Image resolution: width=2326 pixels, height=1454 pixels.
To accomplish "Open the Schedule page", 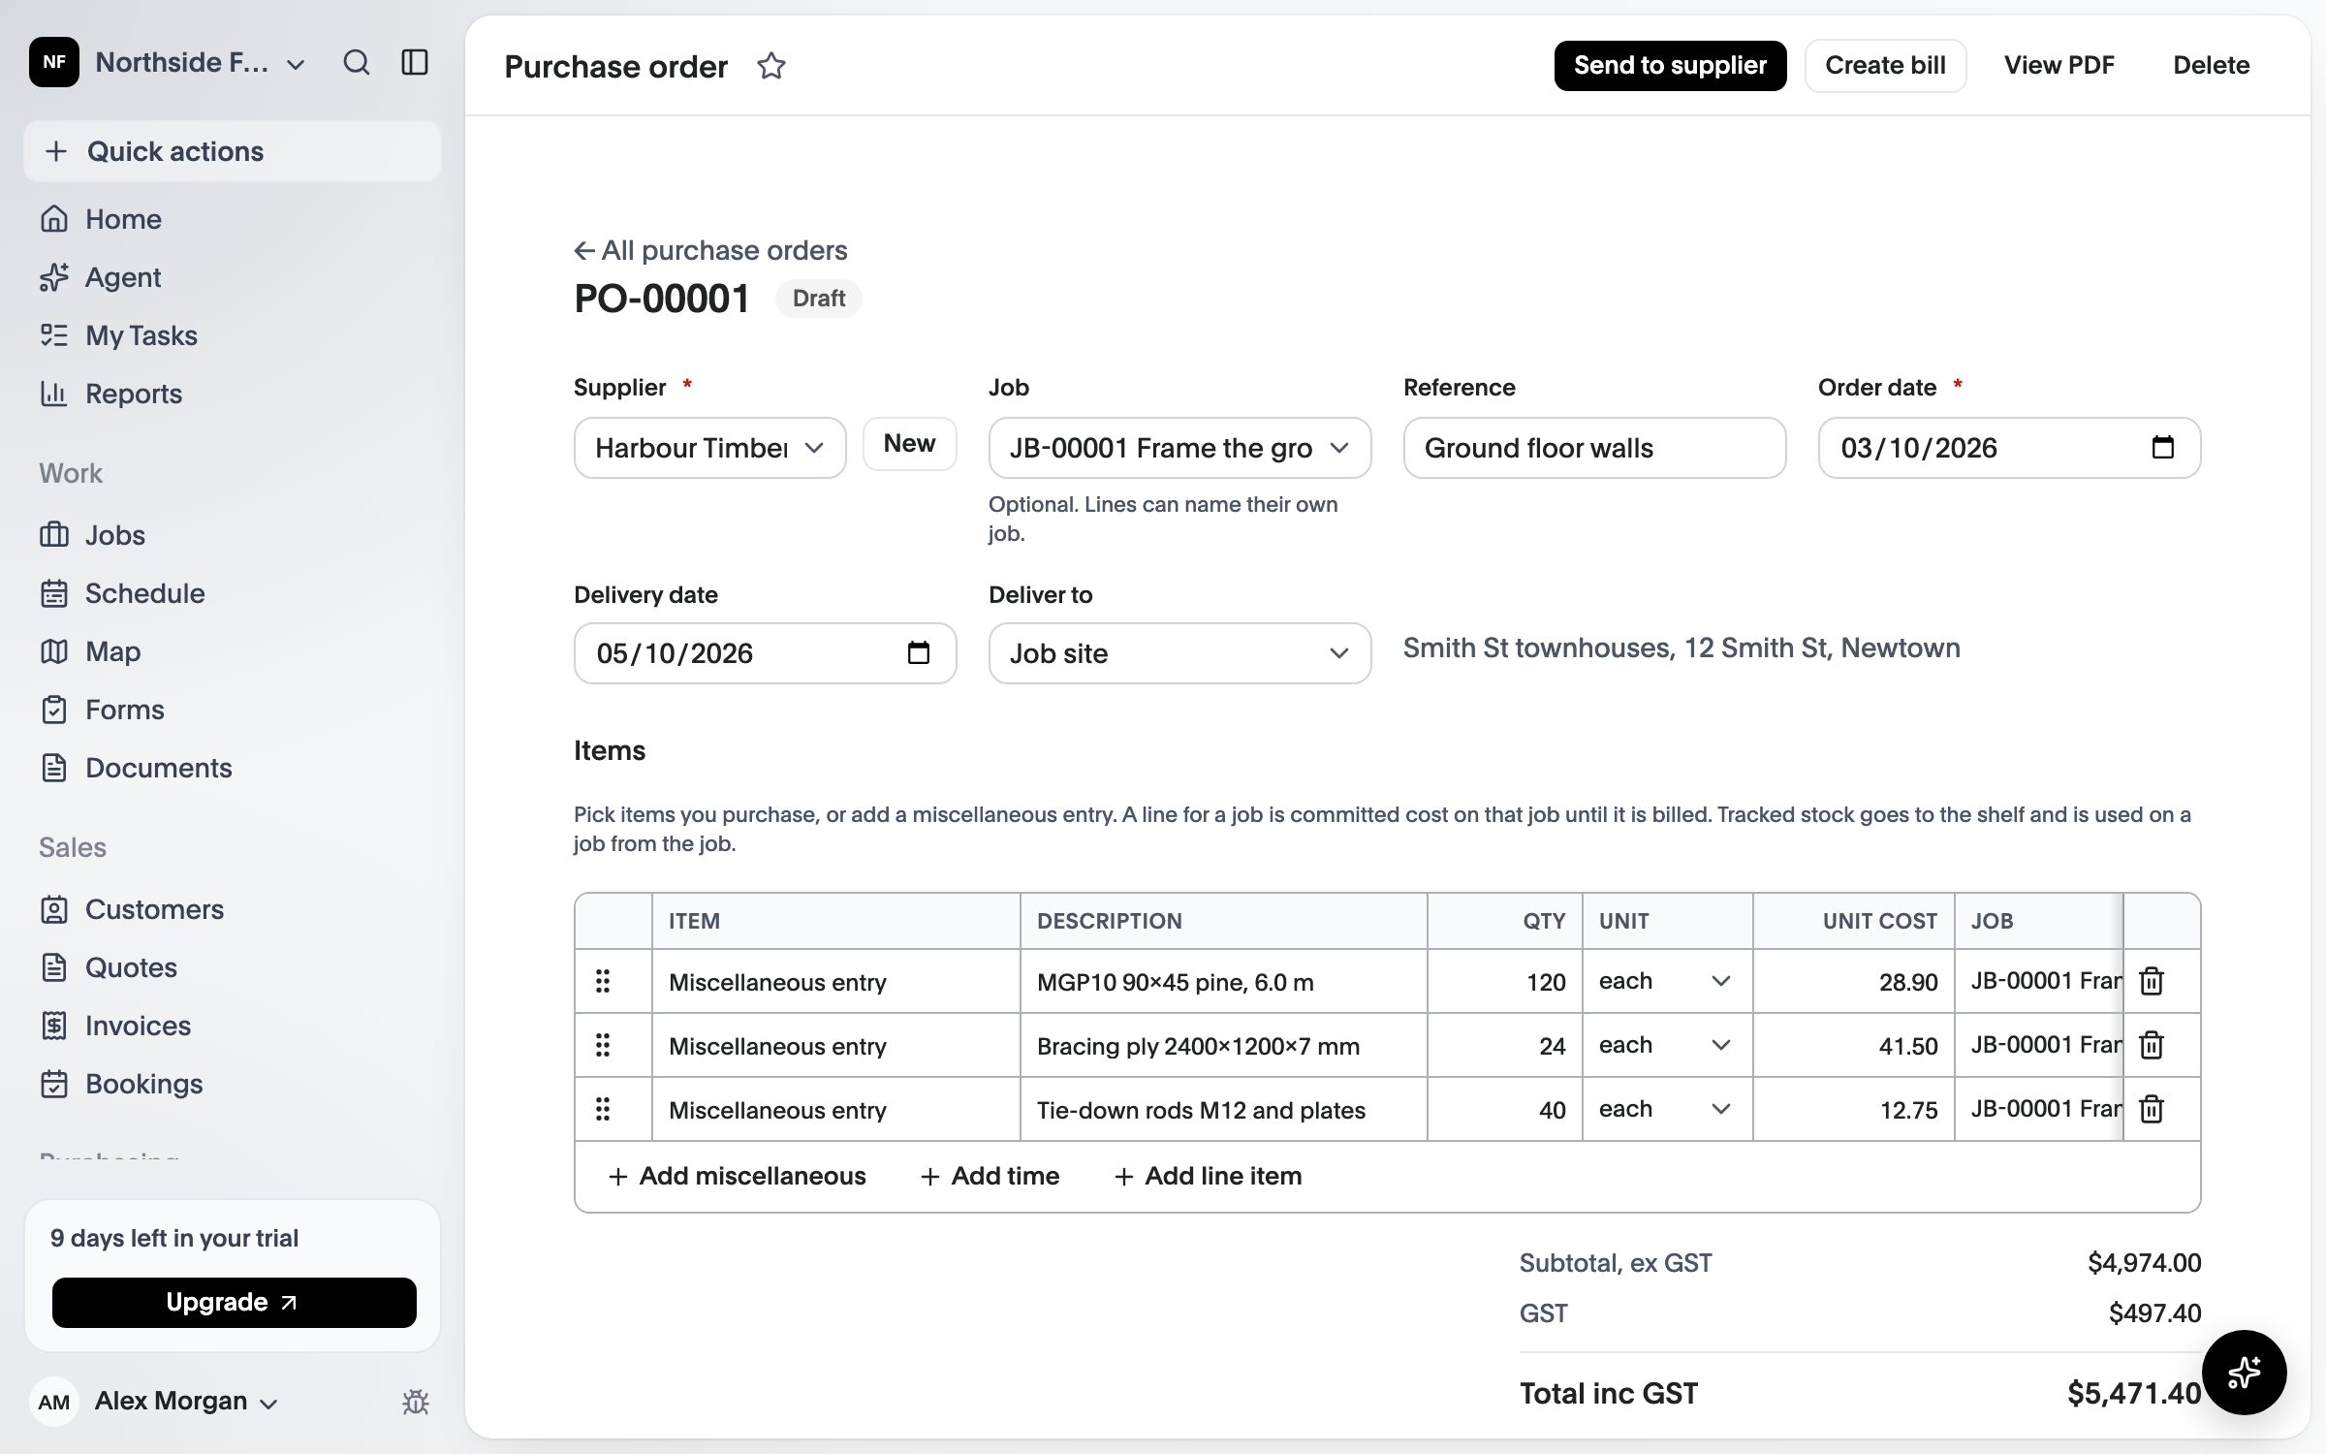I will coord(233,593).
